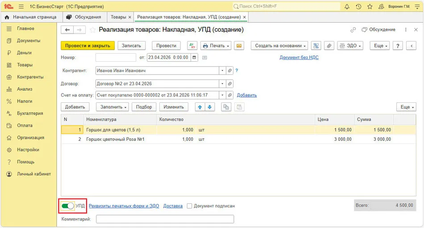Image resolution: width=424 pixels, height=228 pixels.
Task: Open history clock icon
Action: (x=358, y=7)
